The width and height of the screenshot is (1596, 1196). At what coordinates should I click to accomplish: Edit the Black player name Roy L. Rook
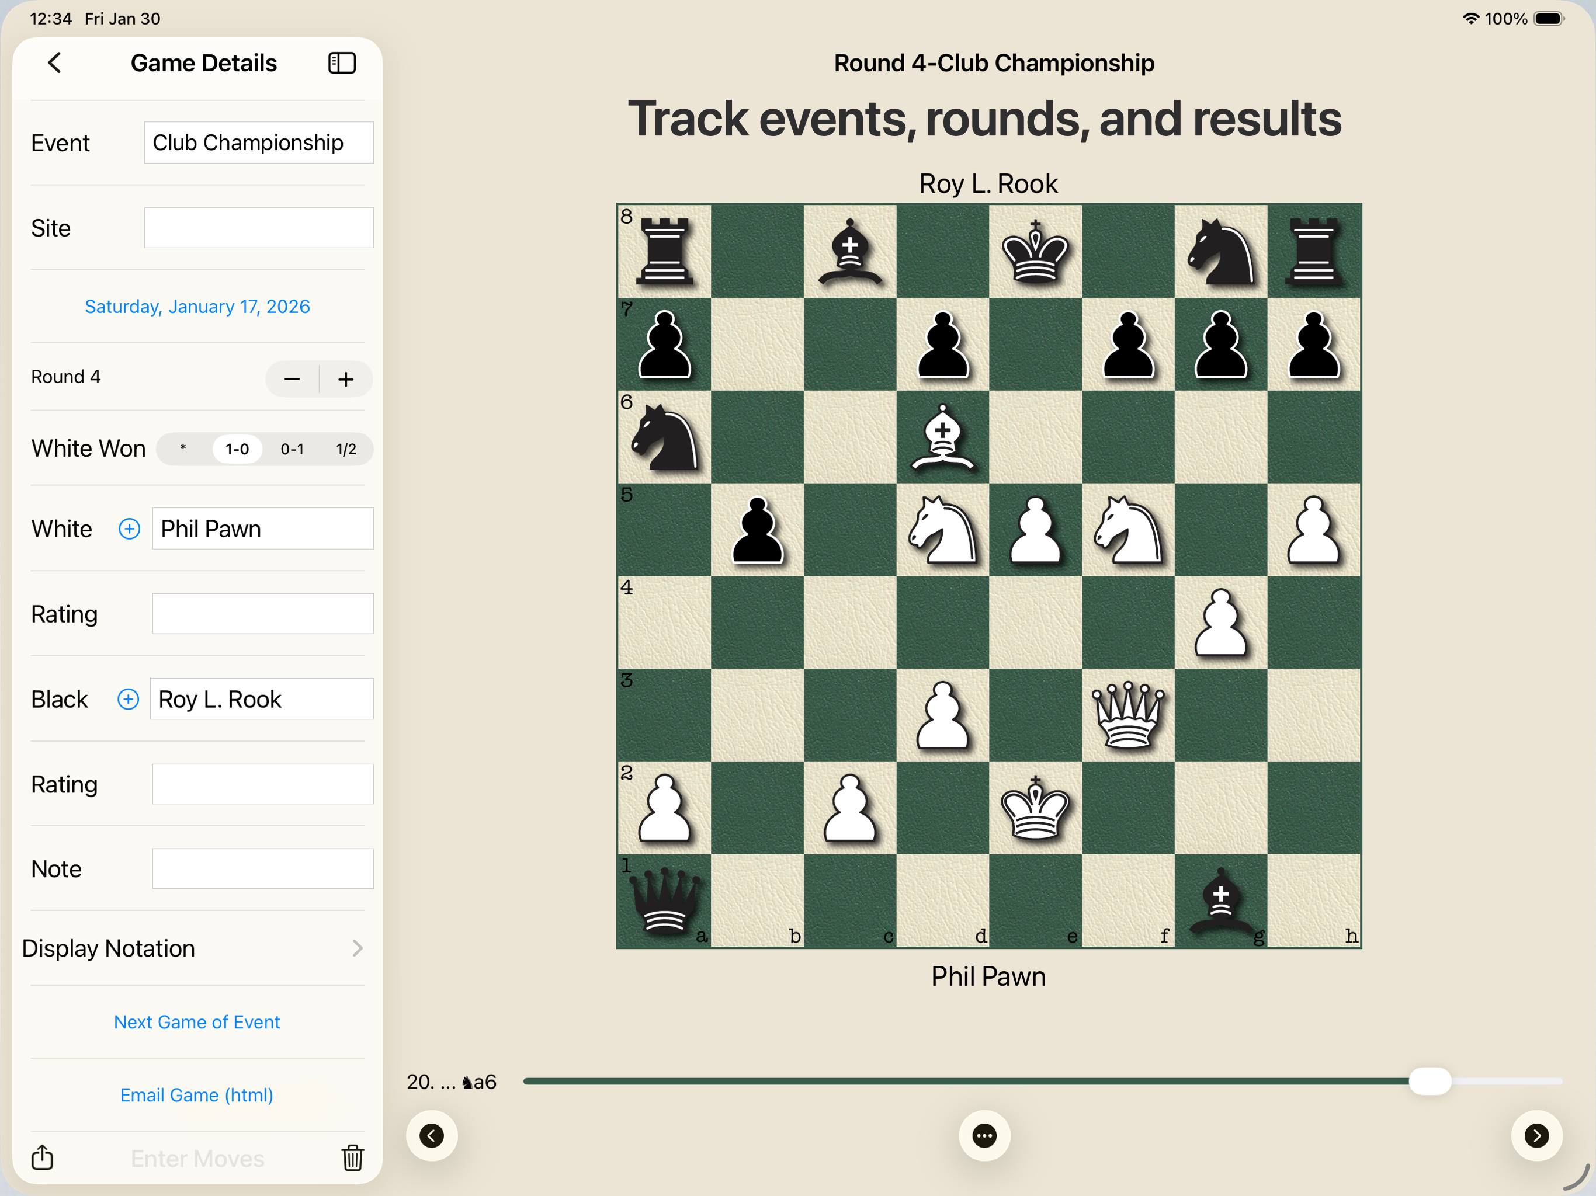(x=262, y=699)
